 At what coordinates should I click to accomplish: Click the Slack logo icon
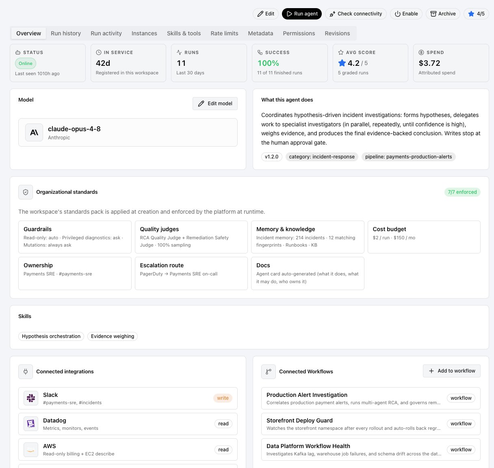[31, 398]
